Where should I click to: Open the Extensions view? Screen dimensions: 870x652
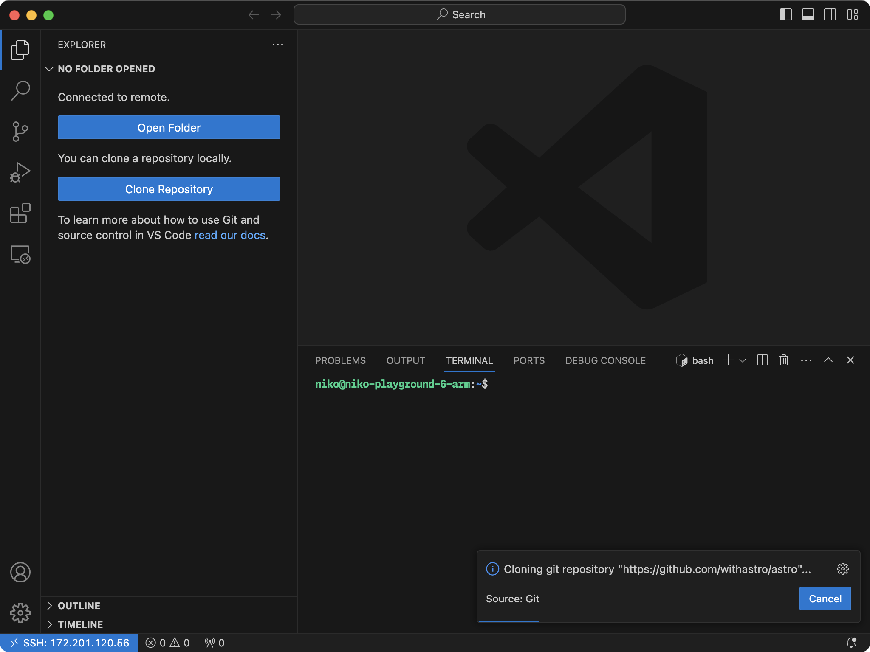[x=20, y=213]
